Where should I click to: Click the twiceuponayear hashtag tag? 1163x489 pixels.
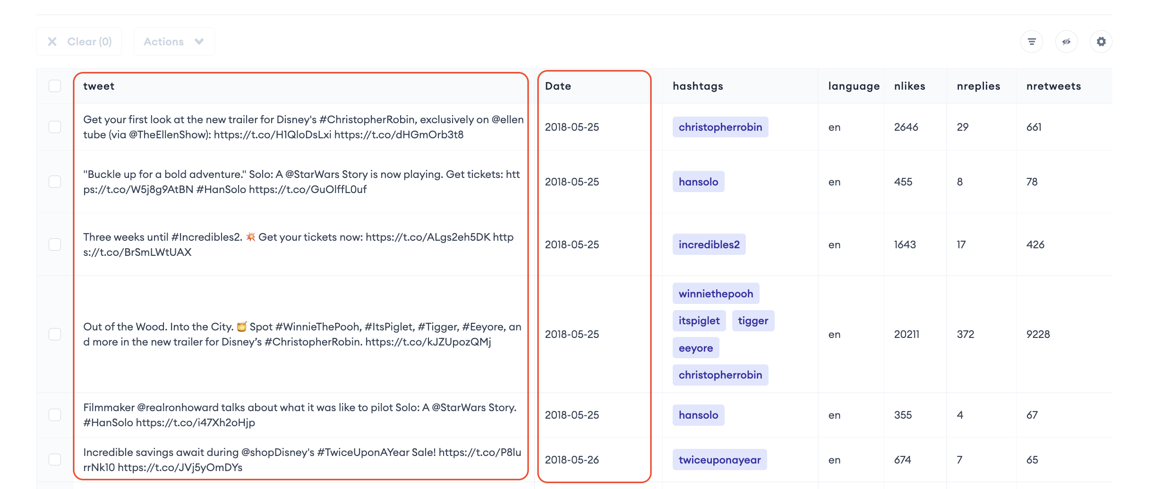(x=719, y=460)
